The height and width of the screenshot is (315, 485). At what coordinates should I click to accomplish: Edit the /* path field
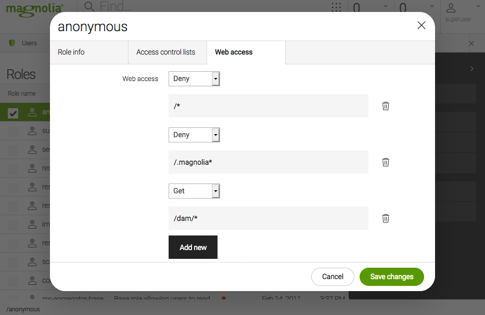pos(269,106)
